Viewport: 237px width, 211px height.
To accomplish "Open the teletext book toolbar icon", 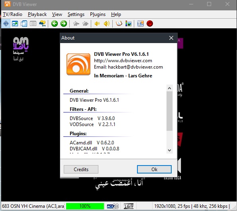I will click(x=119, y=24).
